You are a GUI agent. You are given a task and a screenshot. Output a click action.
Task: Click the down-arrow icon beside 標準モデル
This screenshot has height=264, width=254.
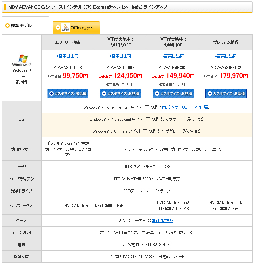[7, 25]
